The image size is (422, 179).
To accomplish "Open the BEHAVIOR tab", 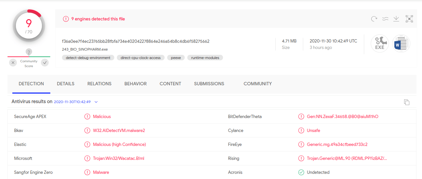I will 135,84.
